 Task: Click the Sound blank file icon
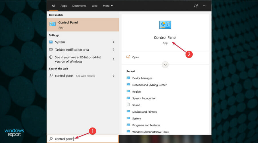click(128, 105)
